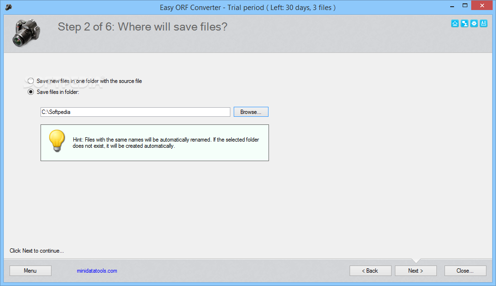Open the Menu button
Screen dimensions: 496x286
[x=30, y=271]
